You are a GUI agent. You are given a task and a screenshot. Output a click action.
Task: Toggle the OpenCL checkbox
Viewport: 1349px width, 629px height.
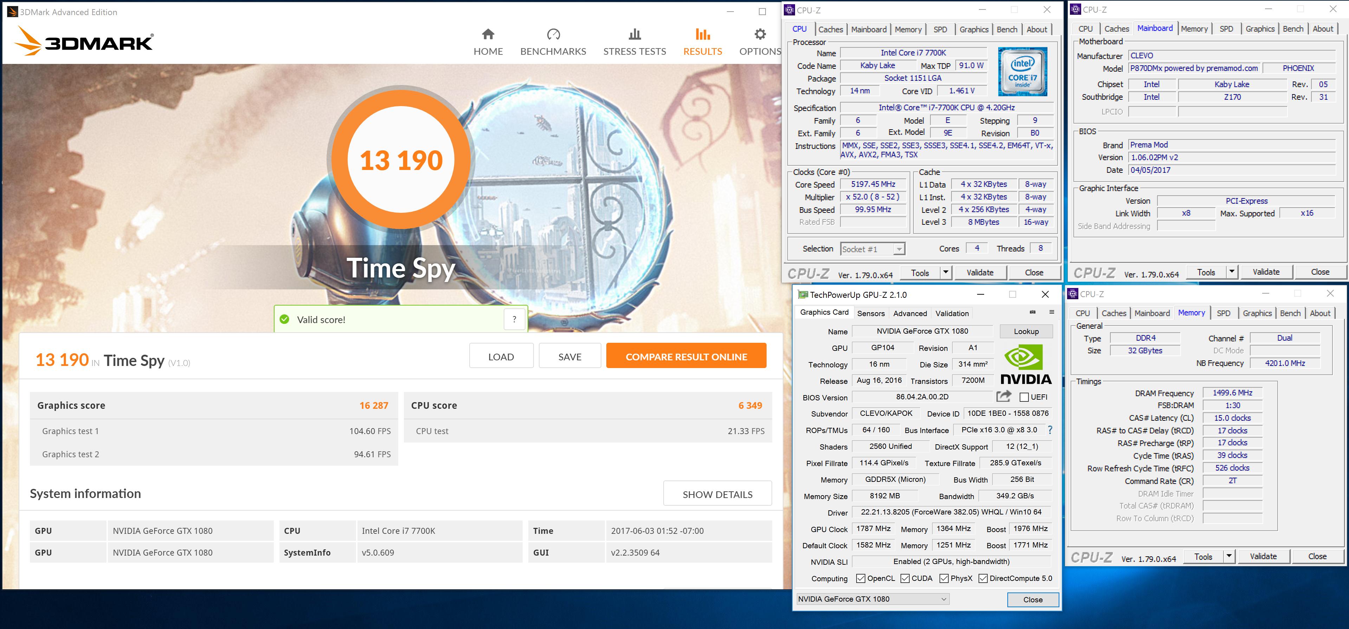click(x=860, y=578)
